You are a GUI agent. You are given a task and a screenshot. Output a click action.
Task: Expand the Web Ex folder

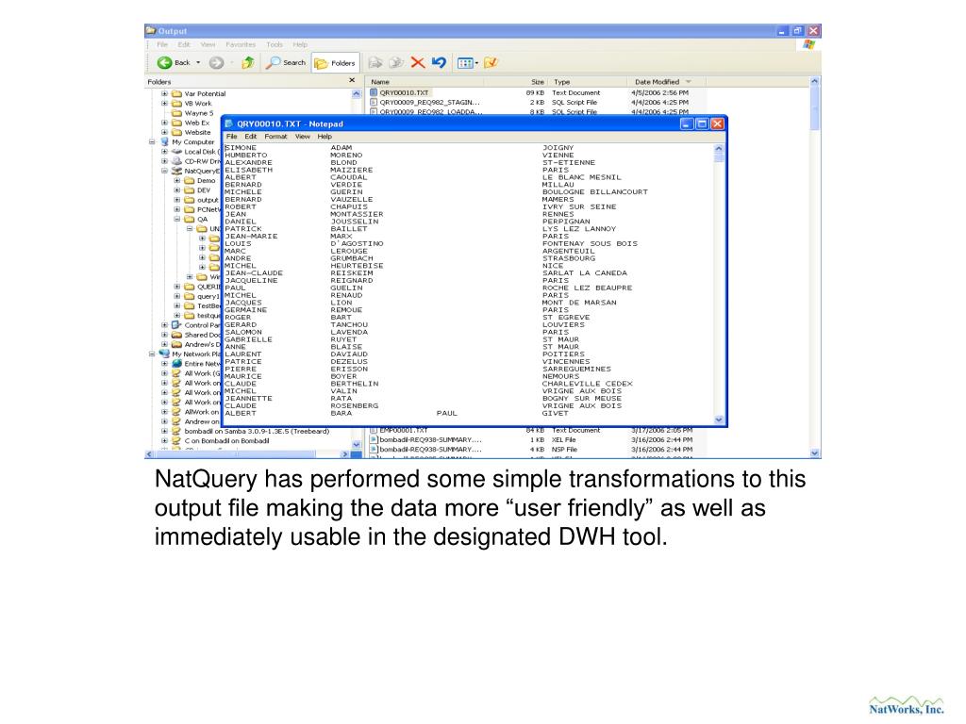coord(164,123)
